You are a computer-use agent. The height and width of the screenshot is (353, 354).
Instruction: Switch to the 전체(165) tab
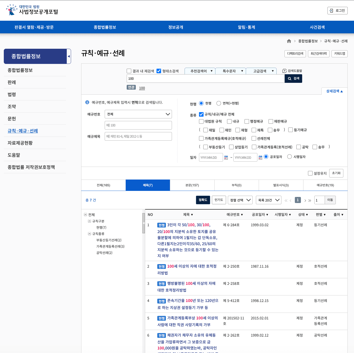(x=103, y=185)
